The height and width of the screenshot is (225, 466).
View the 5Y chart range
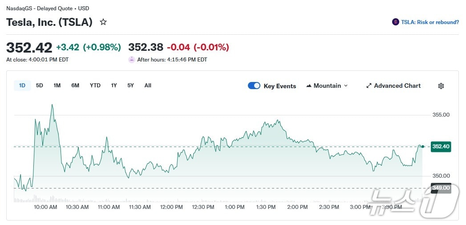coord(130,86)
